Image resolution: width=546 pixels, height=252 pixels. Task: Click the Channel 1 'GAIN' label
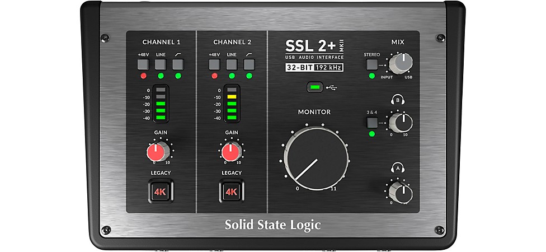click(161, 133)
